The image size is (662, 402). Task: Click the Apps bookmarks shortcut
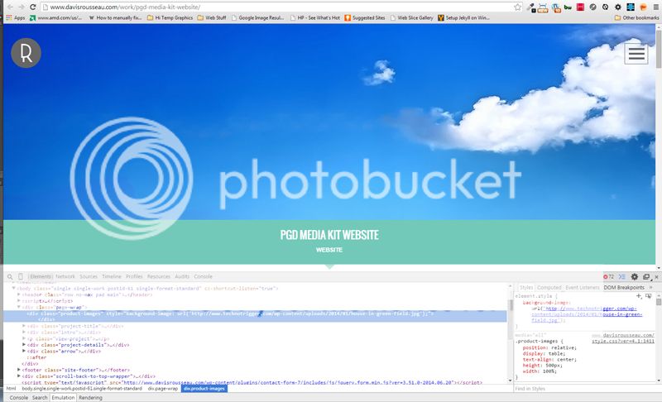tap(15, 17)
